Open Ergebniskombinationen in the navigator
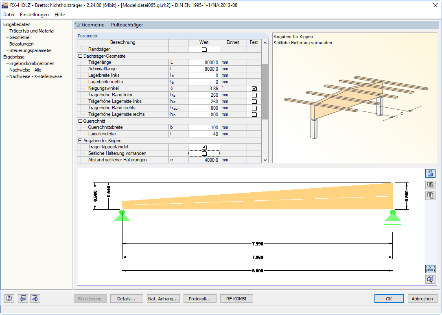This screenshot has height=315, width=442. click(32, 63)
